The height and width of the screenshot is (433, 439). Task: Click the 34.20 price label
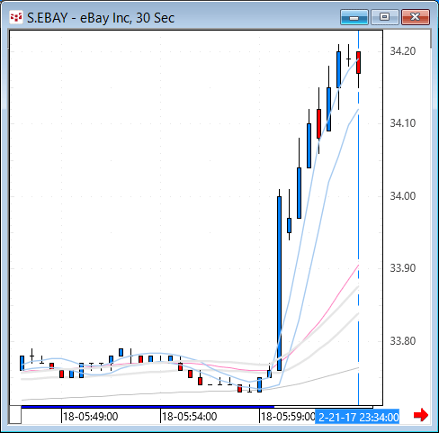(x=402, y=51)
